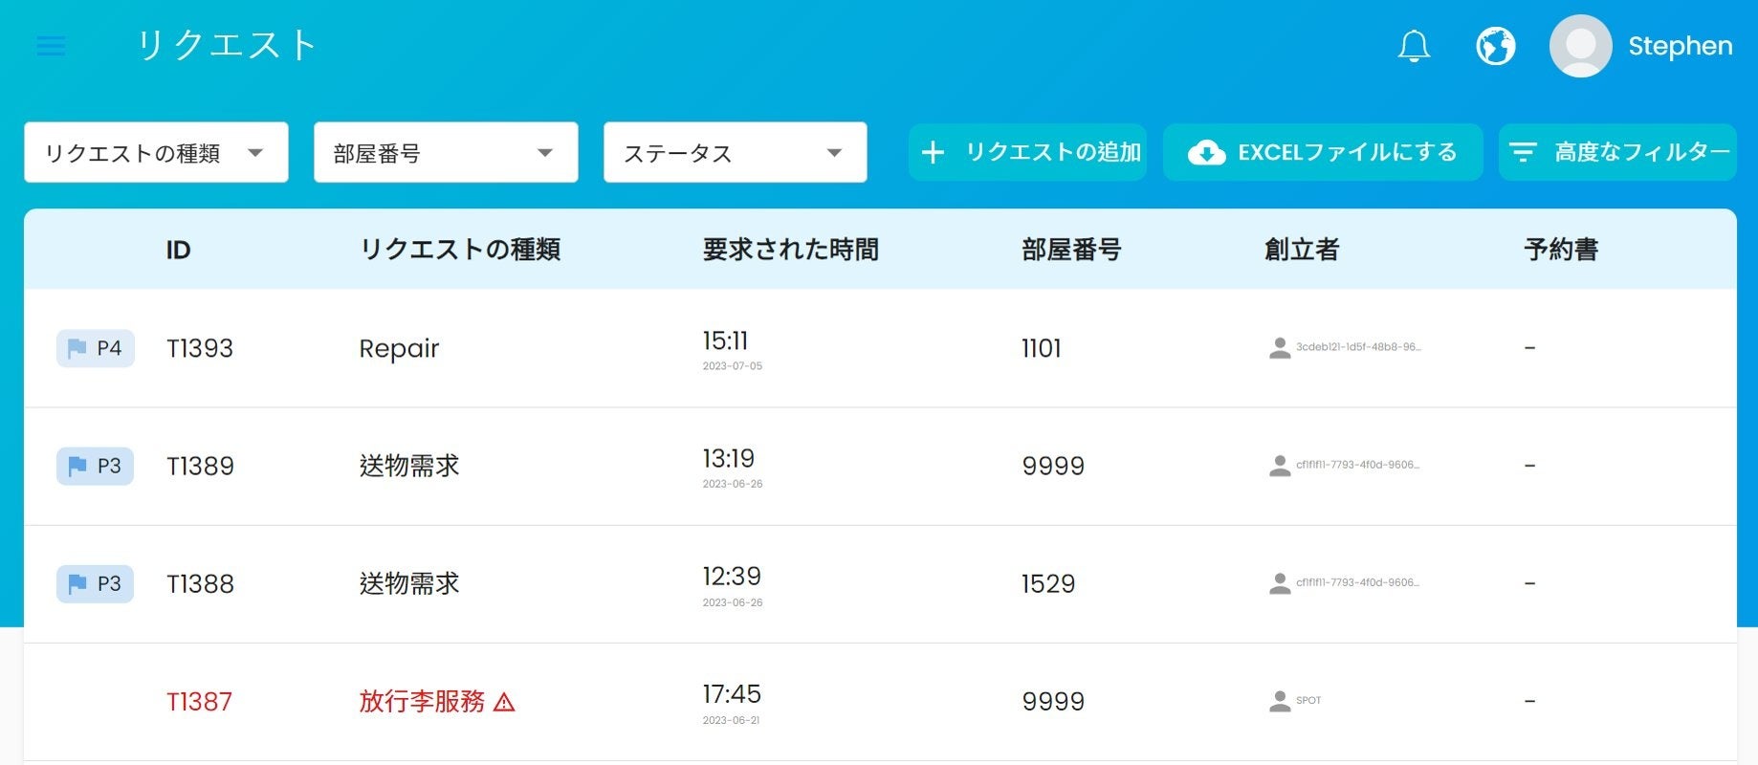
Task: Export with EXCELファイルにする button
Action: tap(1323, 152)
